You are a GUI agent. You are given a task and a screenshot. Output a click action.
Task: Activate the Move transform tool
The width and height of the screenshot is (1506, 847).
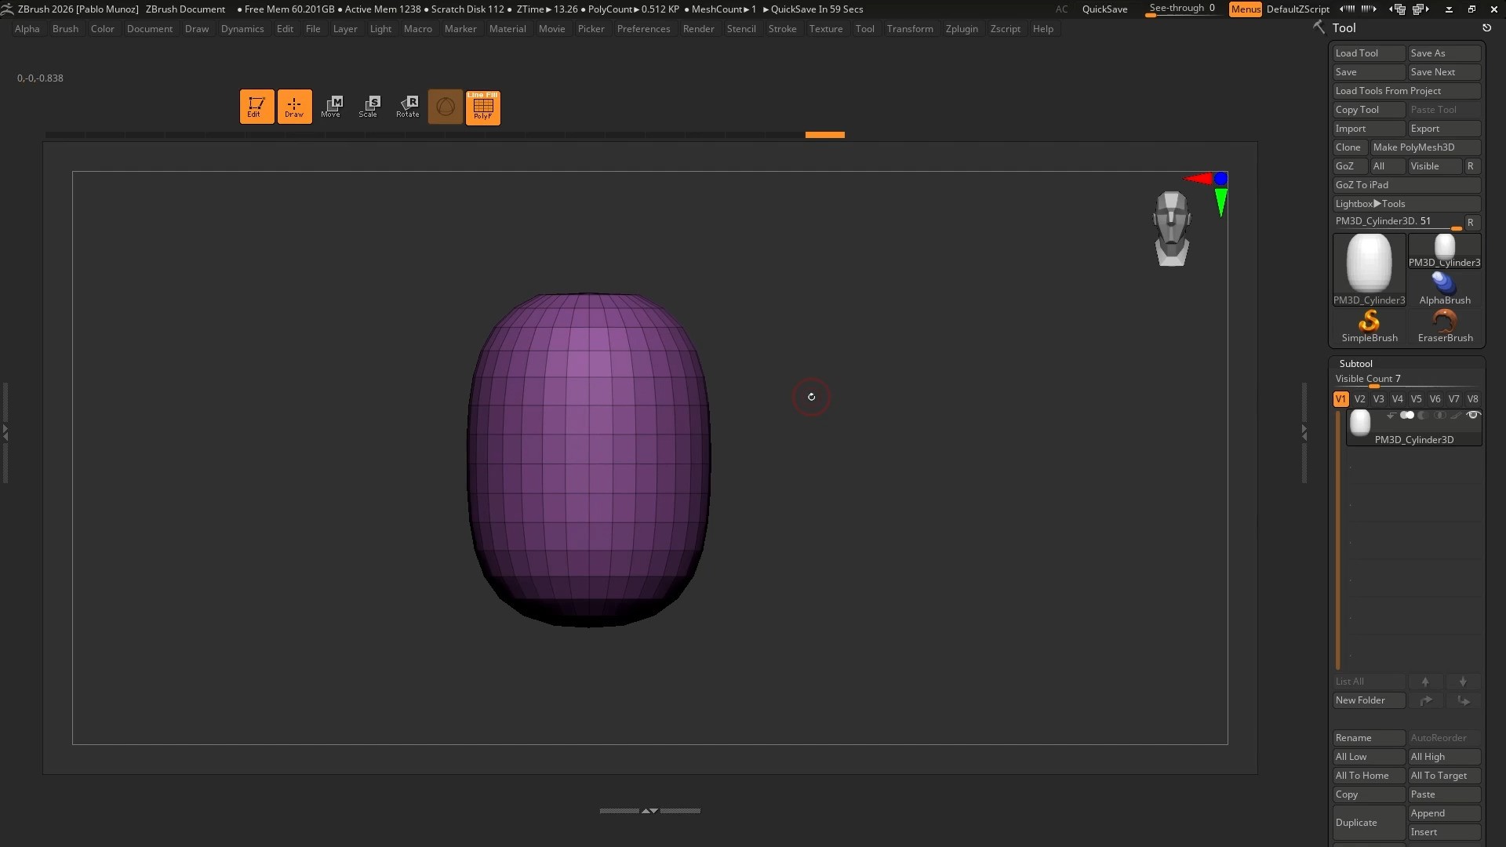(331, 107)
